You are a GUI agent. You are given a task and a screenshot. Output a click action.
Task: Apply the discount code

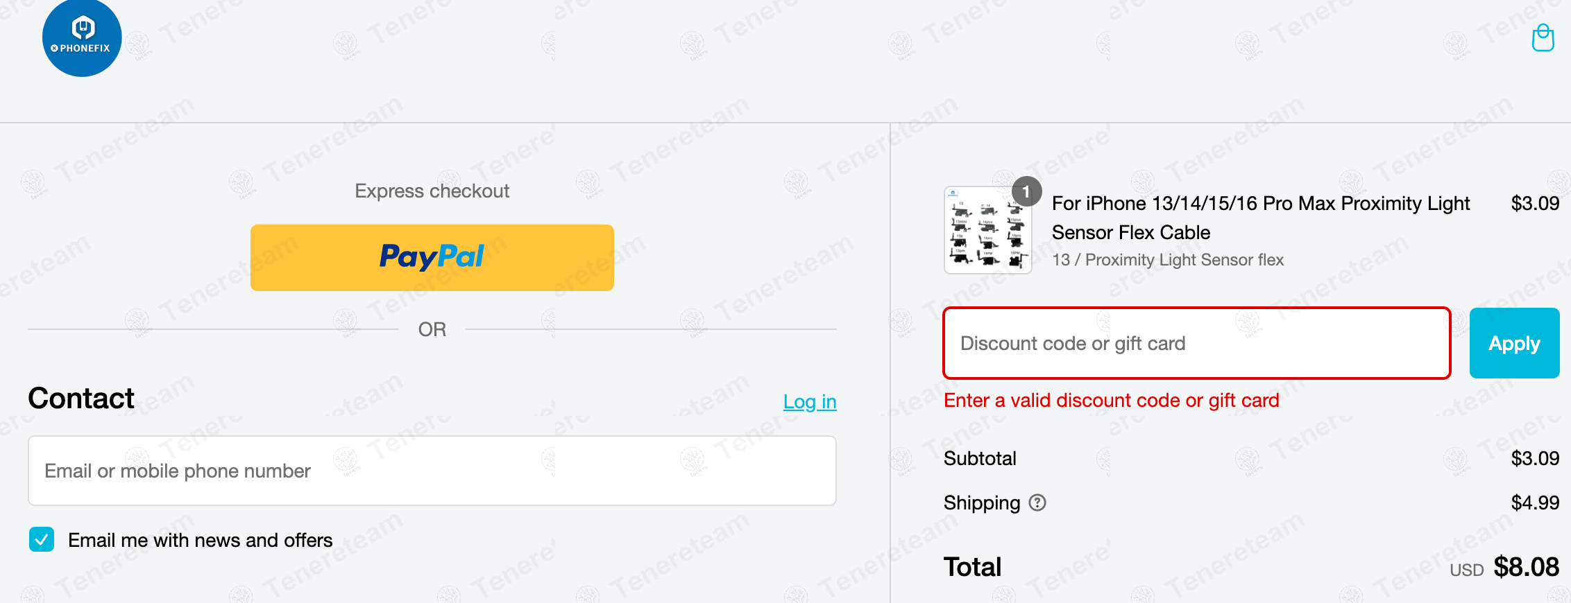tap(1513, 343)
